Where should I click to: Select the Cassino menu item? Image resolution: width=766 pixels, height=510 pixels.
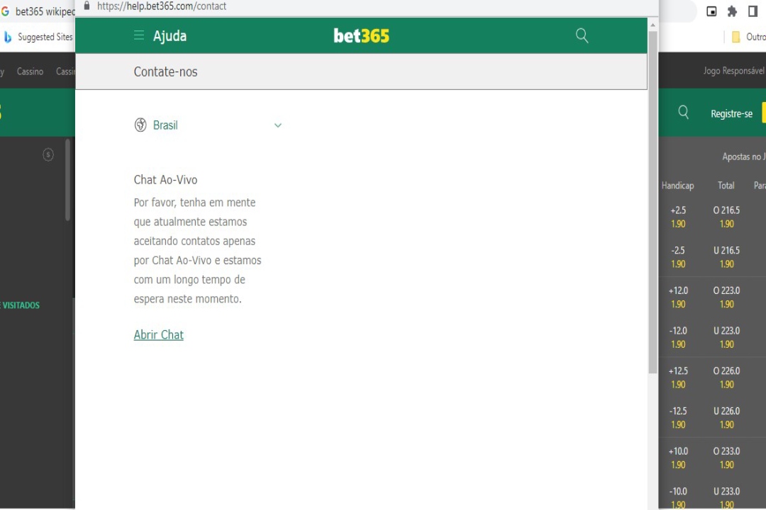[30, 71]
